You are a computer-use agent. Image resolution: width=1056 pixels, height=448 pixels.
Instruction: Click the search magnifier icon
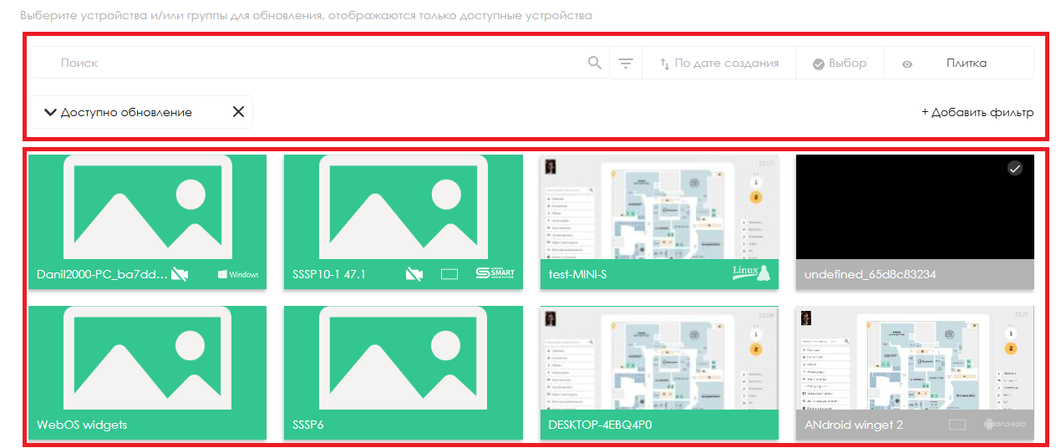point(594,63)
